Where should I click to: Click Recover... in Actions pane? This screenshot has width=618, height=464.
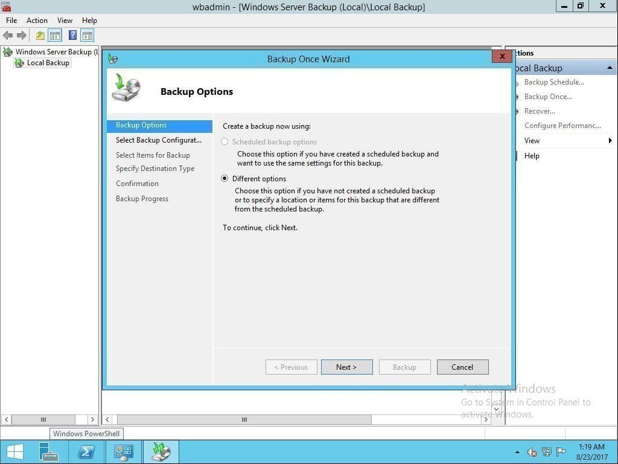[540, 111]
